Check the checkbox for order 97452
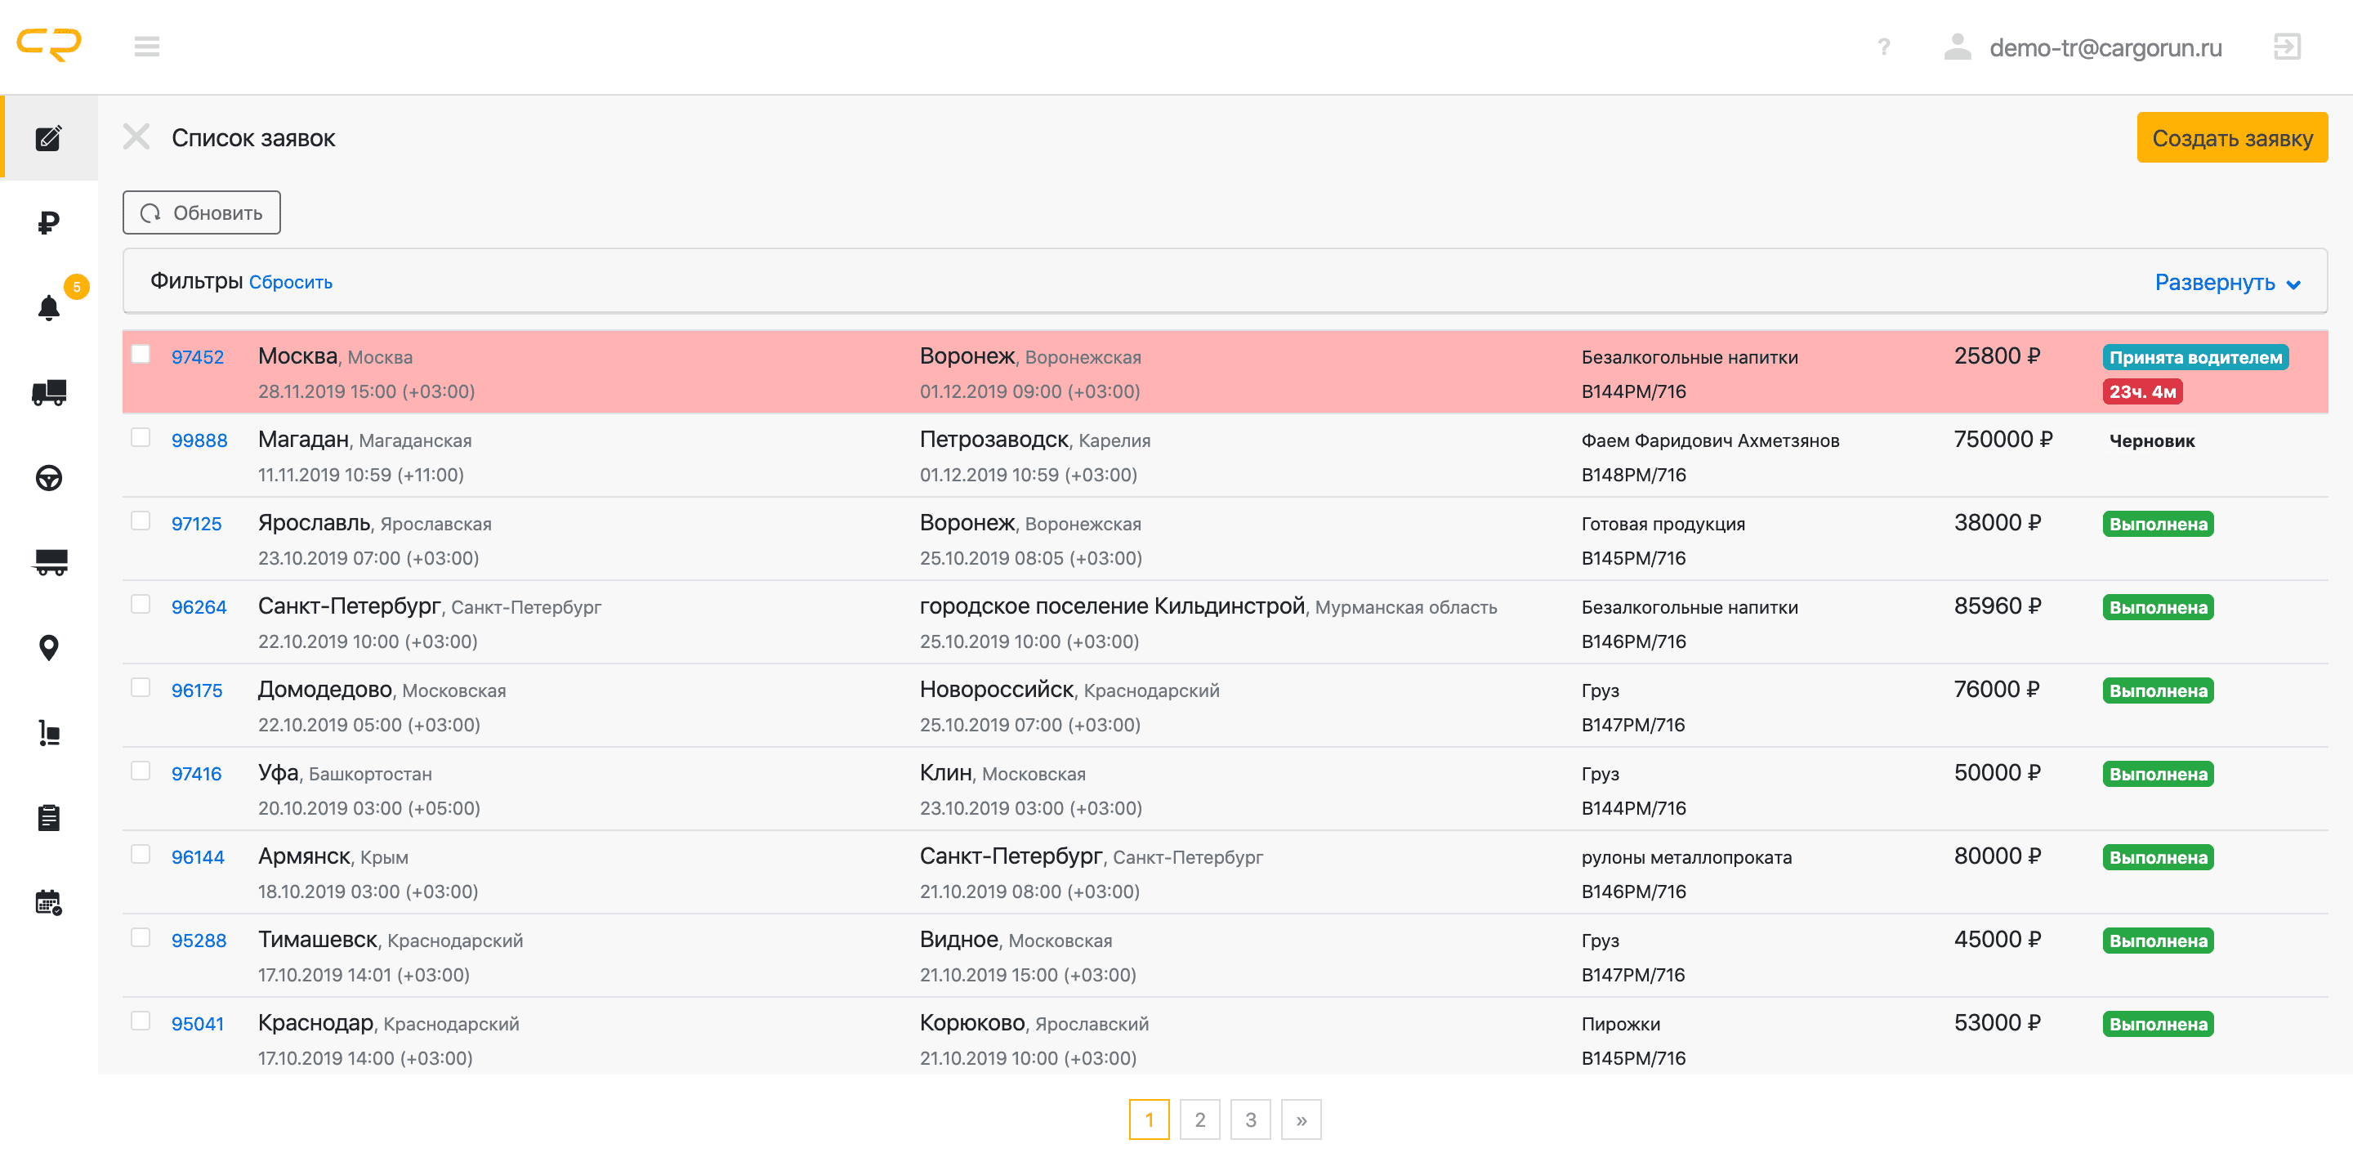This screenshot has height=1162, width=2353. (141, 355)
